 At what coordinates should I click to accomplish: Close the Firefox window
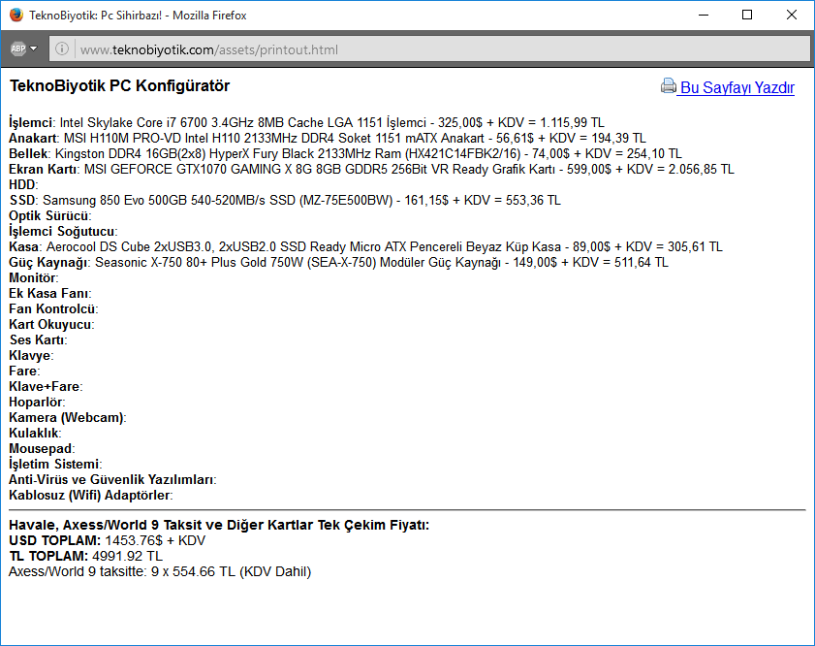click(x=791, y=16)
